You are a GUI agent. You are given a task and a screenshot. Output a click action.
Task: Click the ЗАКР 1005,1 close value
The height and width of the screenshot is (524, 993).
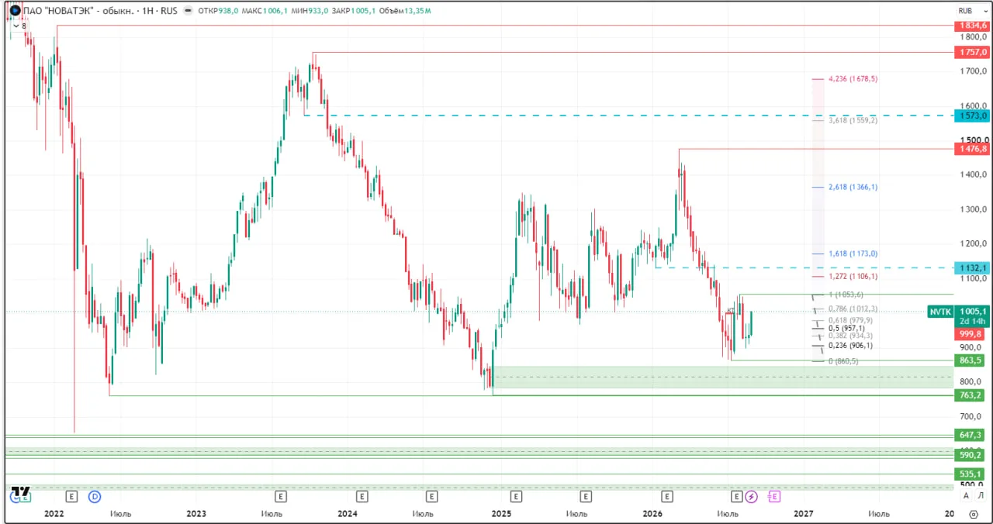coord(355,12)
